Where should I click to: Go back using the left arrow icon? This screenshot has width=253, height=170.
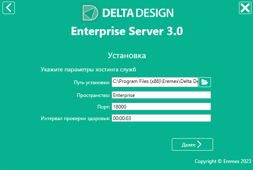9,8
